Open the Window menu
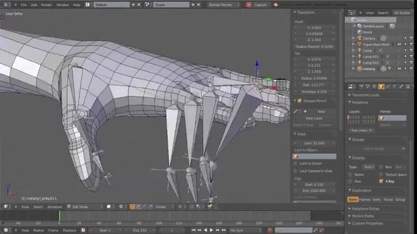Viewport: 417px width, 234px height. [x=63, y=5]
